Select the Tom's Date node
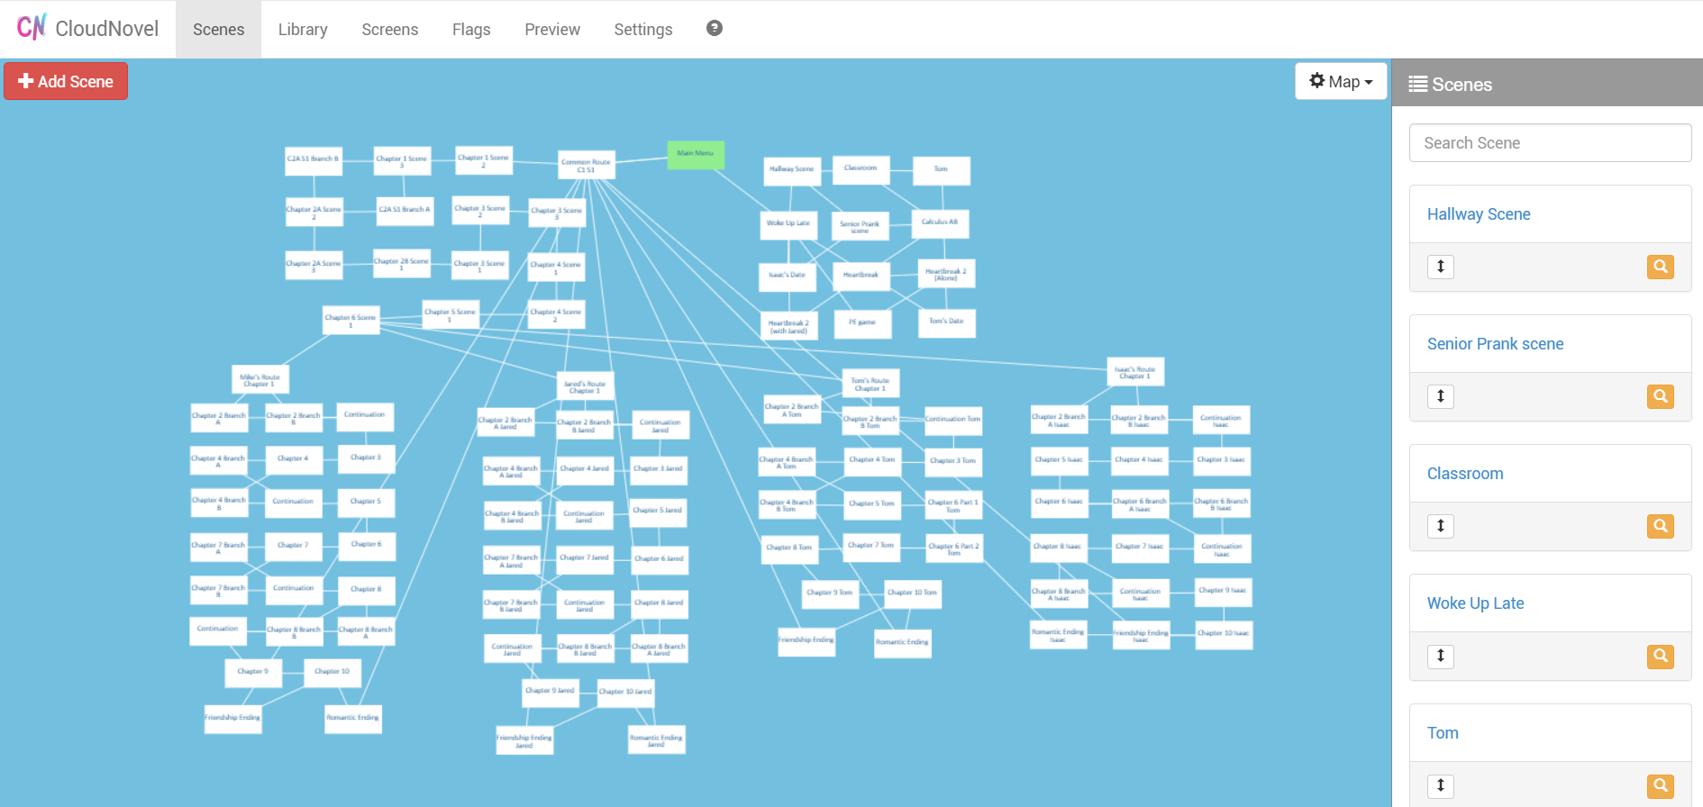The height and width of the screenshot is (807, 1703). pos(947,323)
